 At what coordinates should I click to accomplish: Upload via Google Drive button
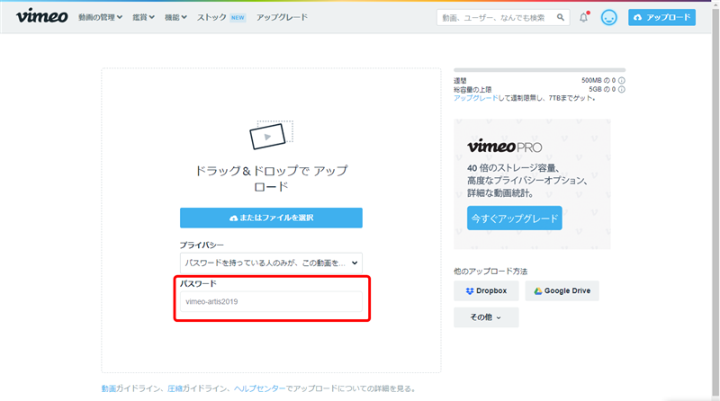tap(562, 291)
